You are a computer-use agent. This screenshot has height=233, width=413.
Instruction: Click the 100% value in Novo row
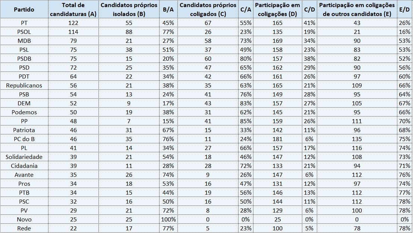168,219
